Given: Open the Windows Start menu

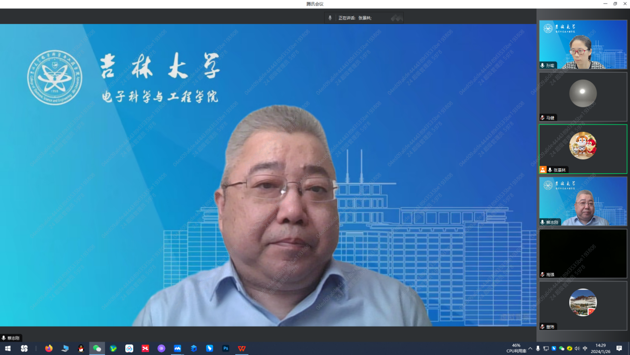Looking at the screenshot, I should point(8,349).
